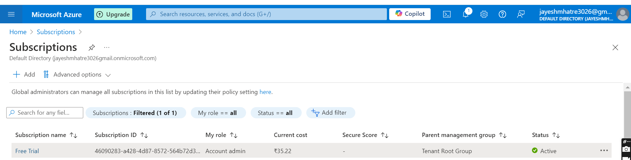Open the feedback icon
The width and height of the screenshot is (631, 160).
pos(521,14)
